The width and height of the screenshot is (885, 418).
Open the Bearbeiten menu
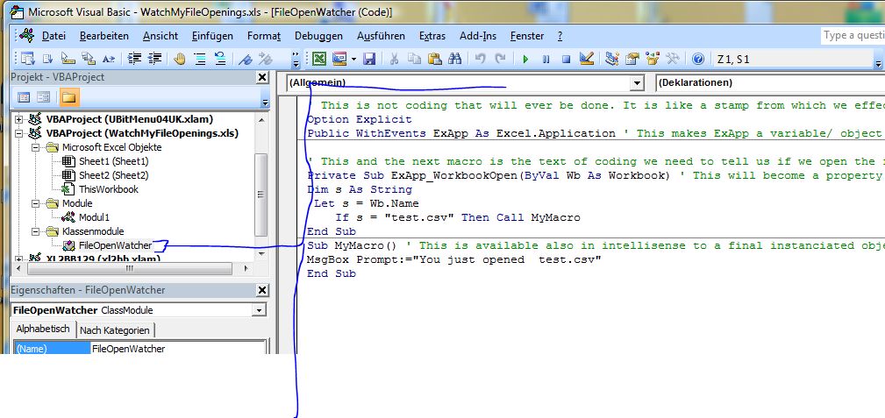click(x=103, y=36)
